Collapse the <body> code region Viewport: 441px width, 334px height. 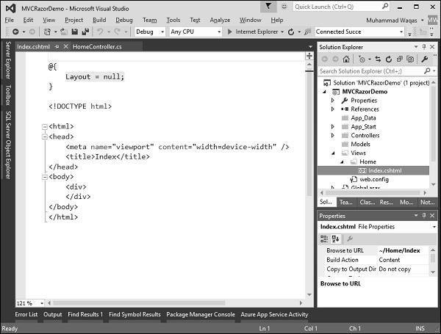pos(44,177)
